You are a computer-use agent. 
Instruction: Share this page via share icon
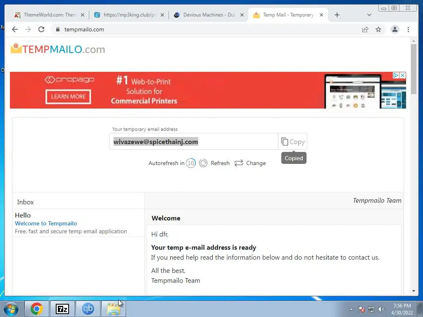click(365, 29)
